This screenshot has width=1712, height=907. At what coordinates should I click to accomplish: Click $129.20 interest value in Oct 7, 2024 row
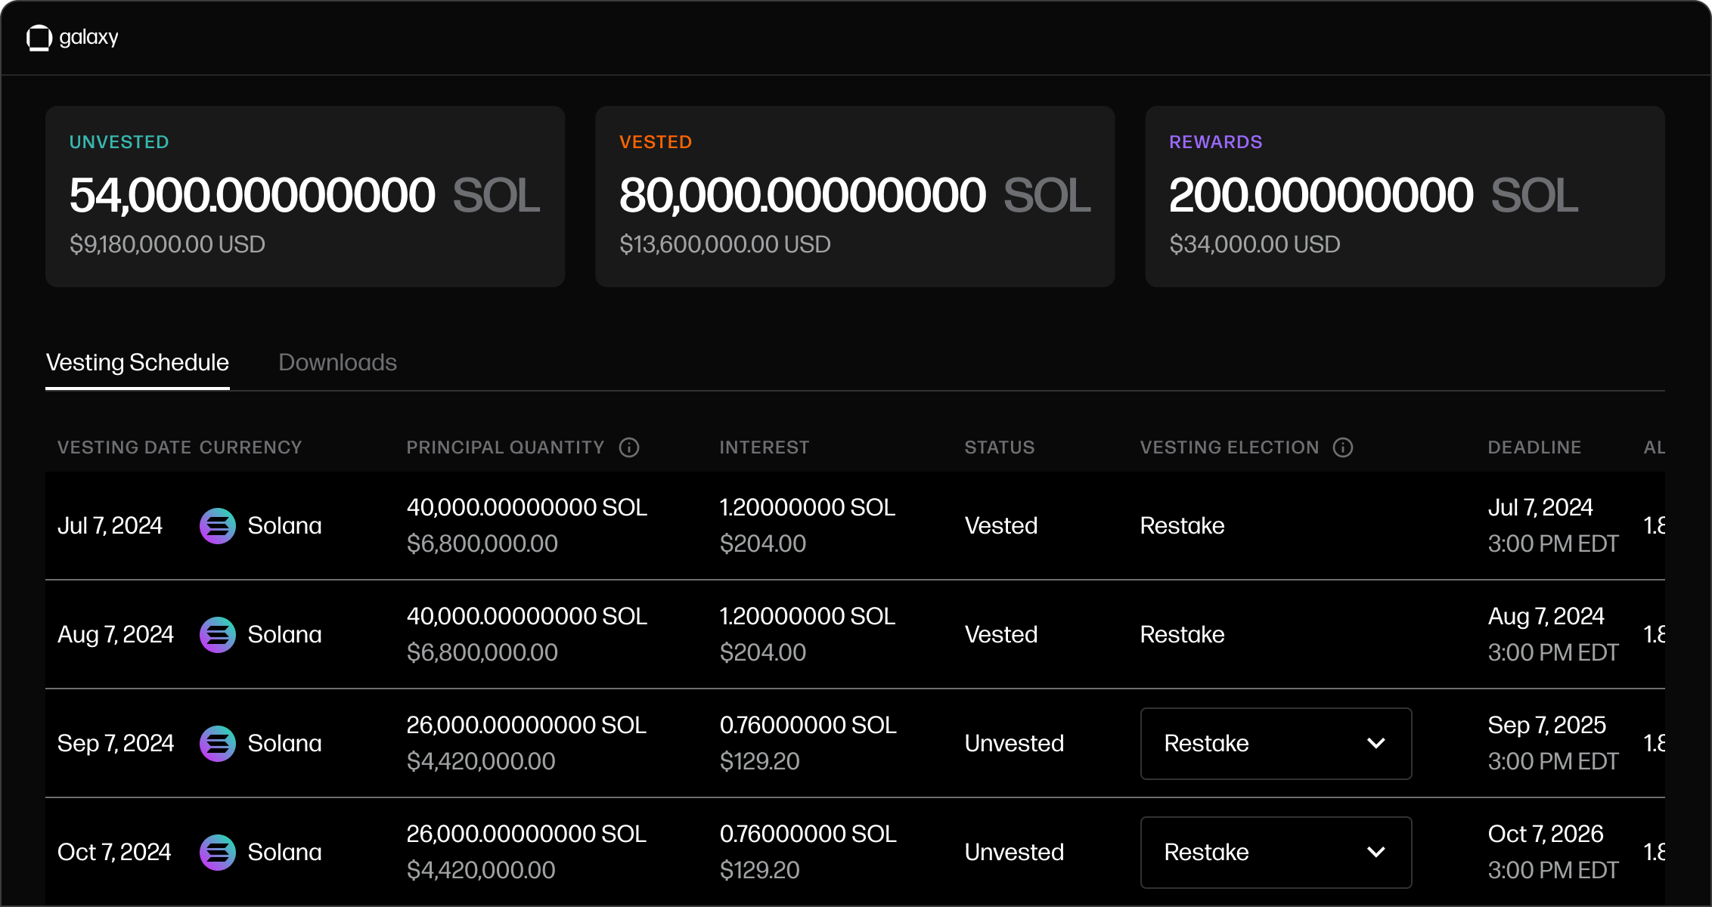(760, 870)
